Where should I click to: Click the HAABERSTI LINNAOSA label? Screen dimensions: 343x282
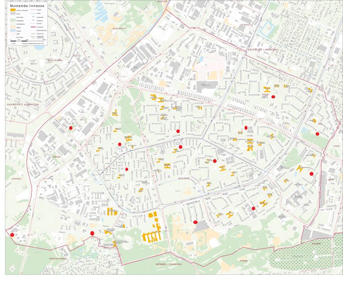(21, 104)
